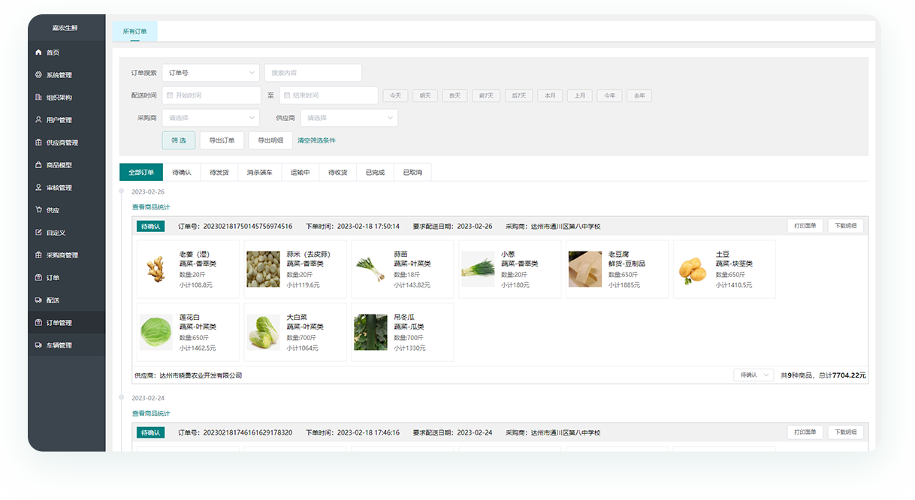The height and width of the screenshot is (500, 915).
Task: Select the 运输中 order tab
Action: (x=300, y=173)
